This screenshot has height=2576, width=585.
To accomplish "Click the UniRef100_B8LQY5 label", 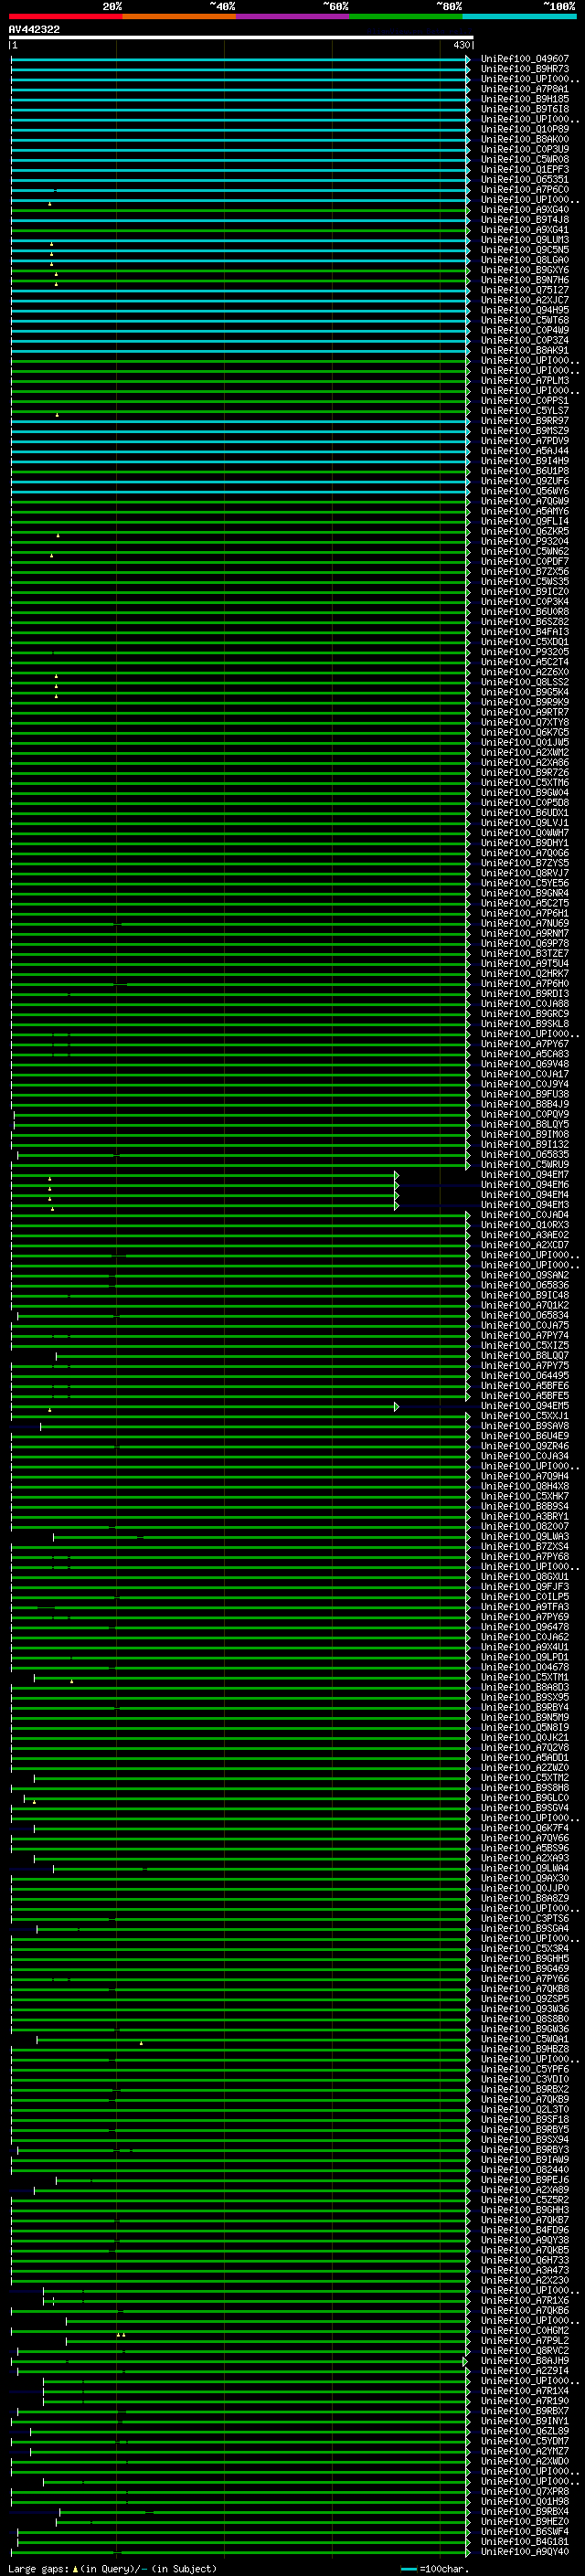I will (x=525, y=1124).
